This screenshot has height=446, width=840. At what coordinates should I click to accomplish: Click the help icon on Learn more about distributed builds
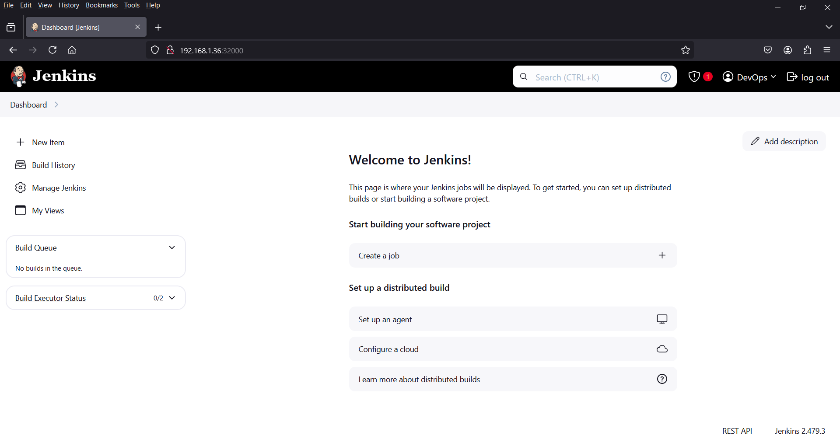click(x=662, y=379)
